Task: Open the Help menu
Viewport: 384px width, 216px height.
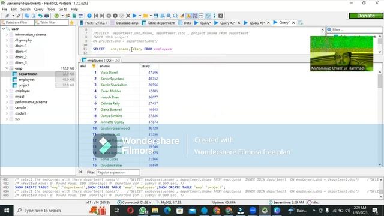Action: click(74, 9)
